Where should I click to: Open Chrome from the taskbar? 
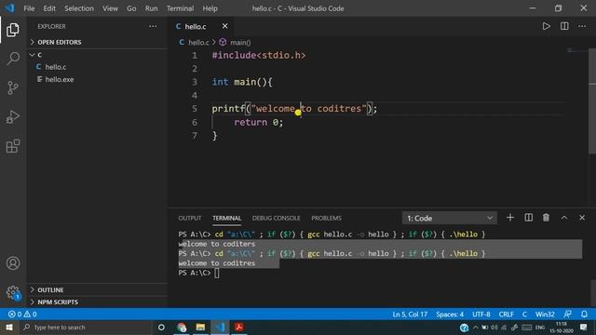[x=182, y=327]
